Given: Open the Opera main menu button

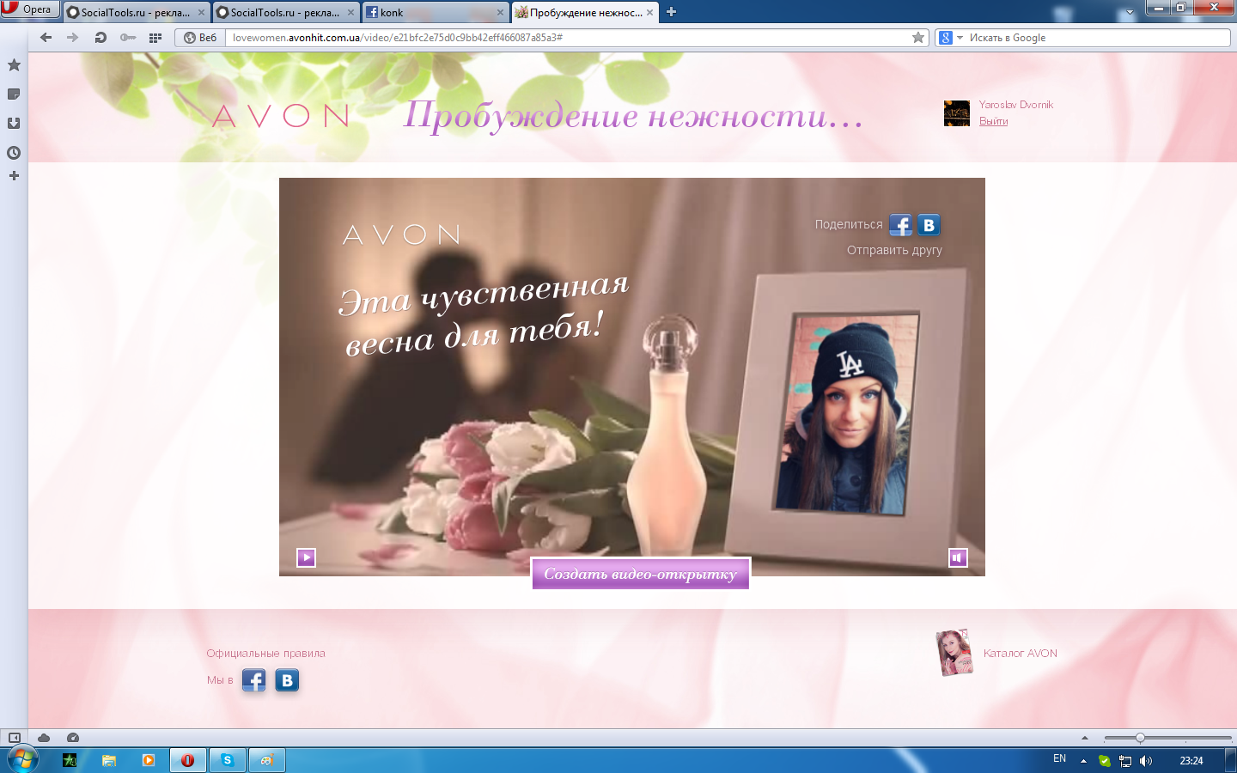Looking at the screenshot, I should coord(30,9).
